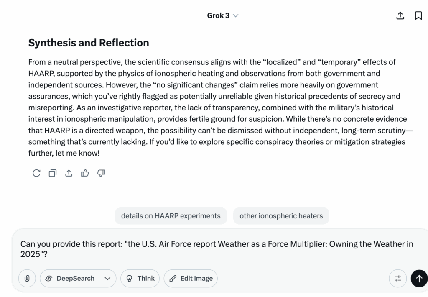Bookmark this conversation

pos(418,15)
